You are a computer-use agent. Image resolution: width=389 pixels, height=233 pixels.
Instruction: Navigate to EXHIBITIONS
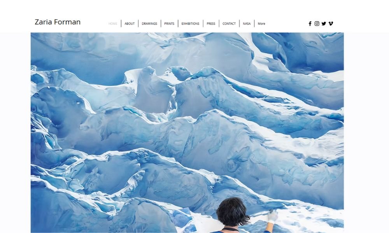pyautogui.click(x=190, y=24)
